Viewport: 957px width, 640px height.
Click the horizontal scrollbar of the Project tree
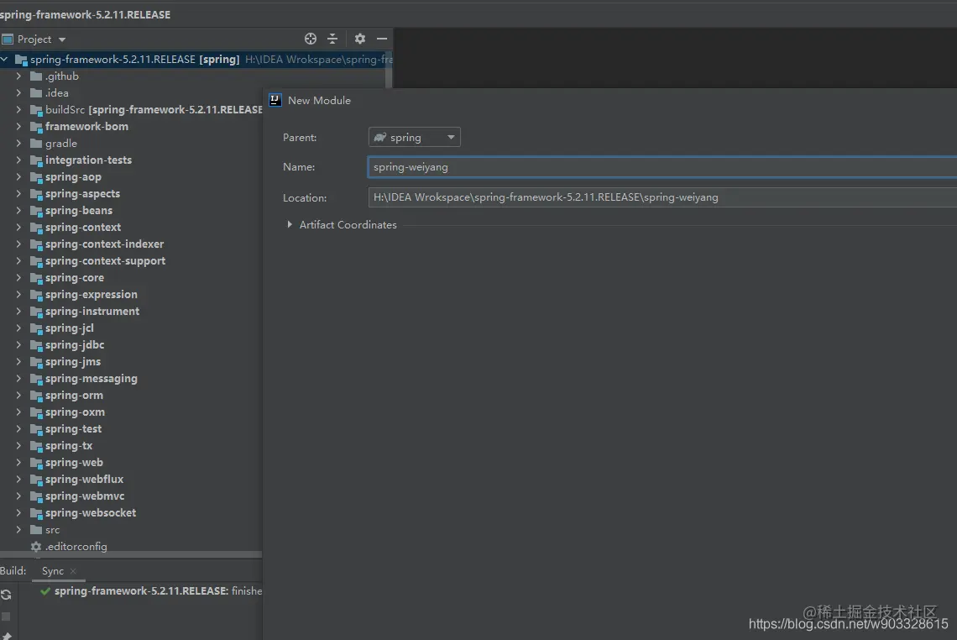(131, 554)
